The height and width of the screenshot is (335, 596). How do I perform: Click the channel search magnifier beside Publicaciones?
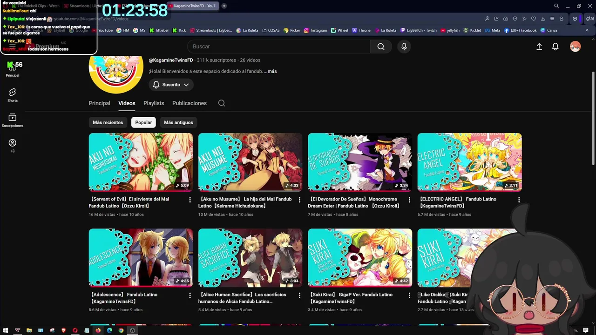tap(222, 103)
